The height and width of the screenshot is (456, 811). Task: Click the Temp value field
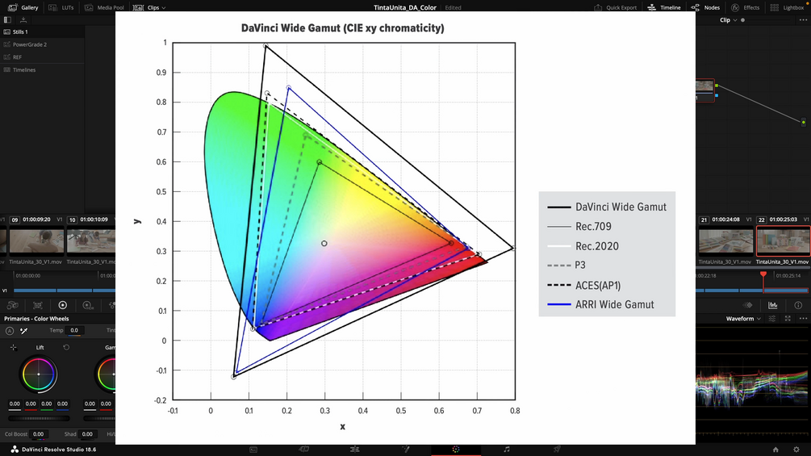pyautogui.click(x=74, y=330)
